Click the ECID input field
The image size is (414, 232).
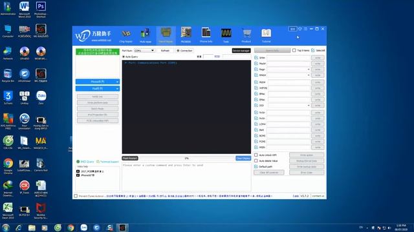coord(236,57)
